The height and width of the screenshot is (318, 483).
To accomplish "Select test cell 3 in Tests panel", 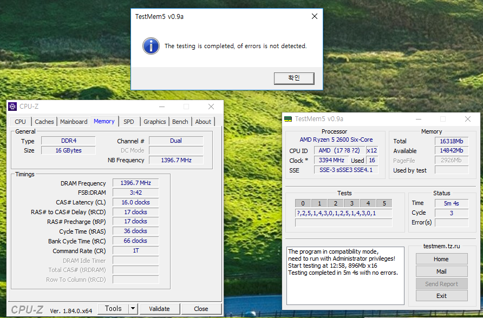I will point(352,203).
